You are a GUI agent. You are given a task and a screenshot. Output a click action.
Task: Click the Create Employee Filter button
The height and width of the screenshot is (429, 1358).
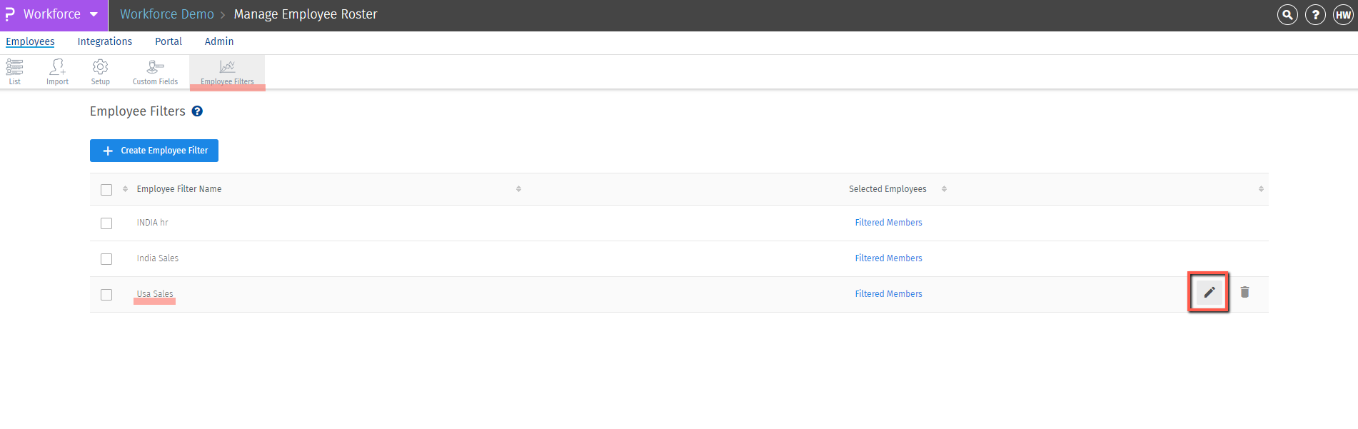pos(154,151)
